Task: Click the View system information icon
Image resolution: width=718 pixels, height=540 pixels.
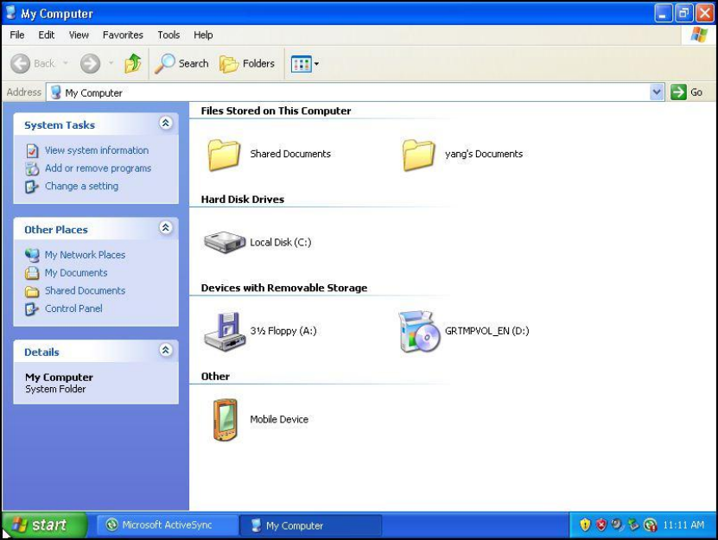Action: [32, 150]
